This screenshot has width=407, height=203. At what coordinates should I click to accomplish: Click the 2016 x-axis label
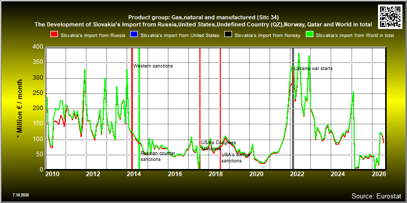coord(175,174)
